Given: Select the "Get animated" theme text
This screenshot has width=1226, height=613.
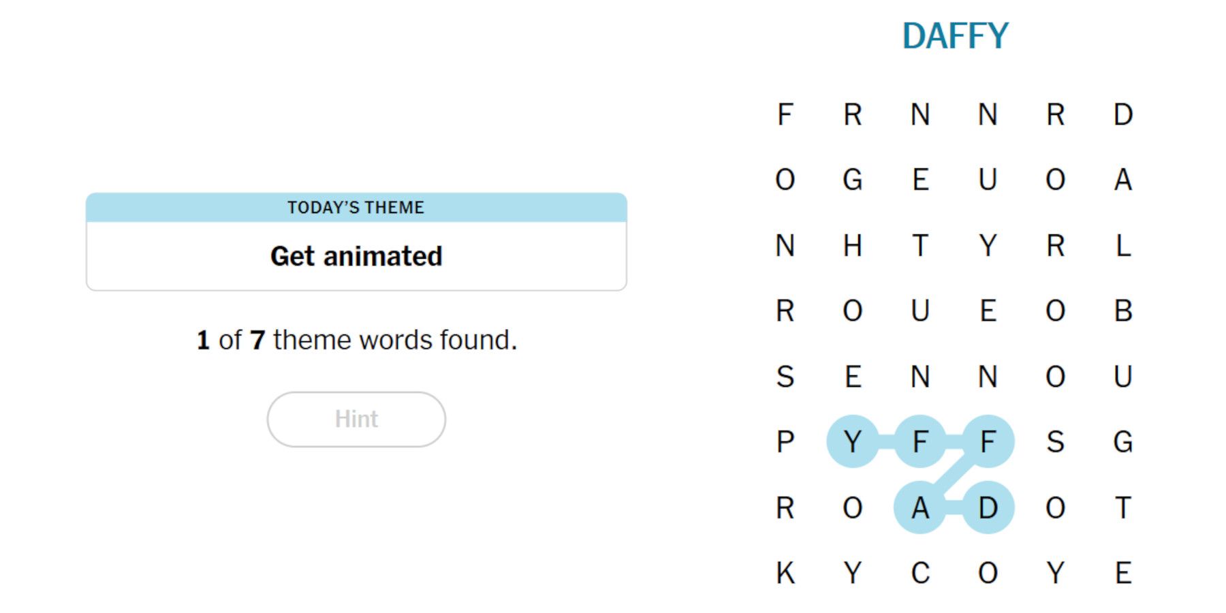Looking at the screenshot, I should (356, 256).
